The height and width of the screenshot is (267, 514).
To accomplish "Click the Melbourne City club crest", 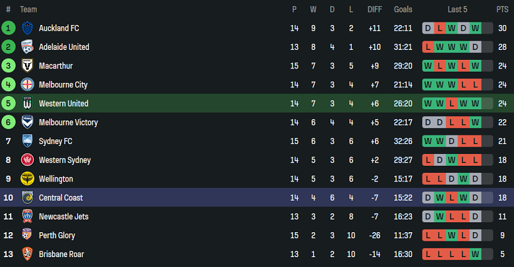I will coord(27,85).
